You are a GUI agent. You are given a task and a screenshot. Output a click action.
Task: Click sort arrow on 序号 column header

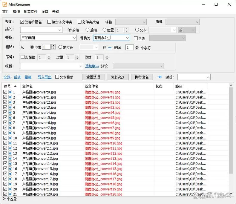[x=15, y=86]
